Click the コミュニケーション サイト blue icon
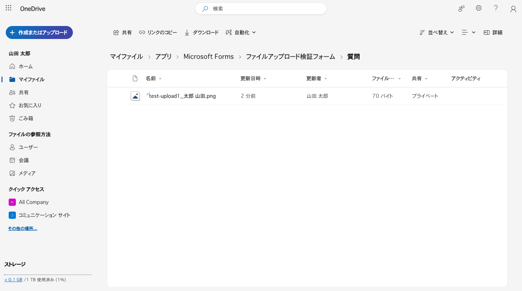 [12, 215]
